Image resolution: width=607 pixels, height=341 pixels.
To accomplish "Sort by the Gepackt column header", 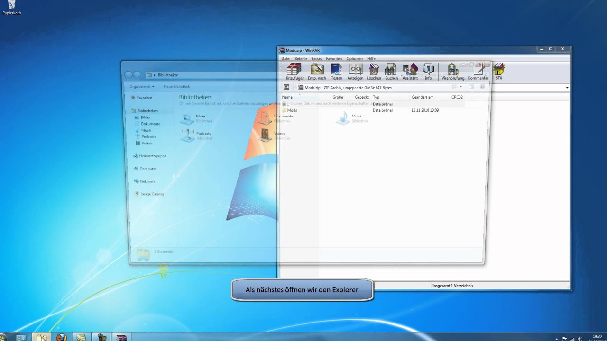I will click(362, 97).
